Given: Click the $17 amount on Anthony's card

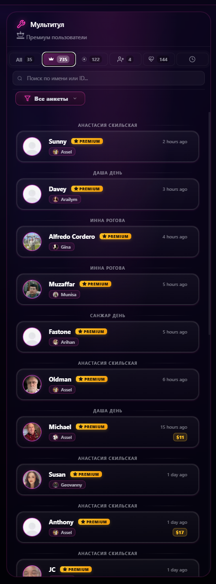Looking at the screenshot, I should point(180,532).
